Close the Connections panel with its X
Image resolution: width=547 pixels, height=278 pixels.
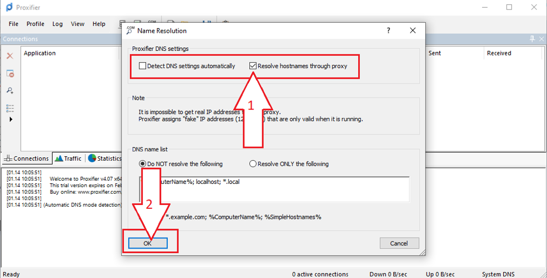click(541, 39)
